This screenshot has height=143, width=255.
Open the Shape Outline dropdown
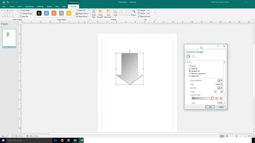tap(82, 14)
